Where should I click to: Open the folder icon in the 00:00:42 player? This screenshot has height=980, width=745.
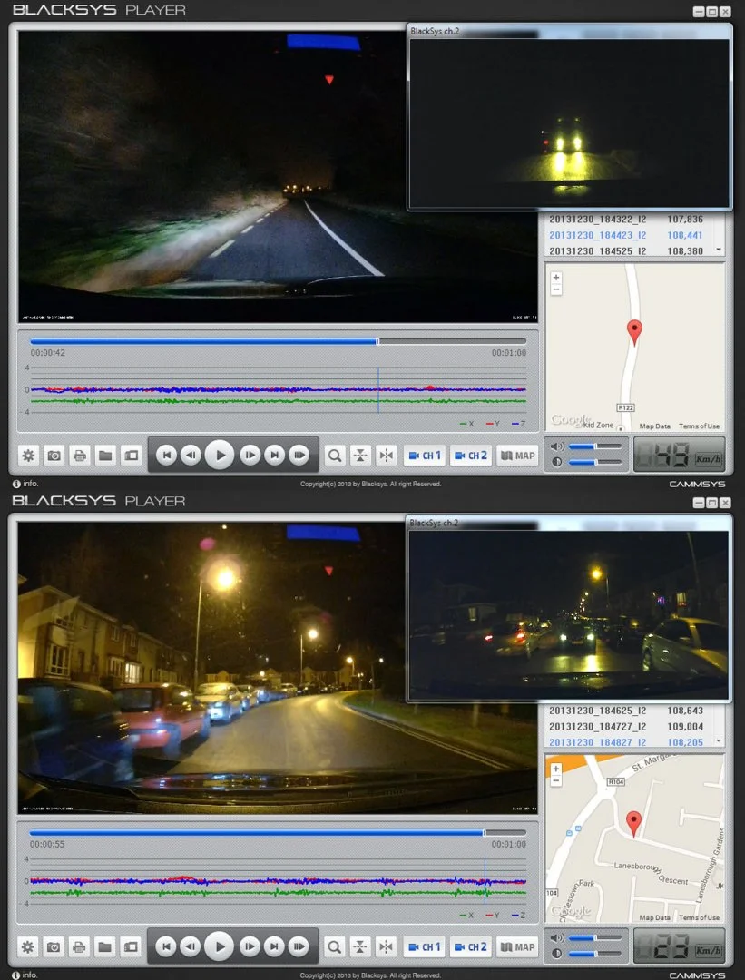(x=105, y=456)
